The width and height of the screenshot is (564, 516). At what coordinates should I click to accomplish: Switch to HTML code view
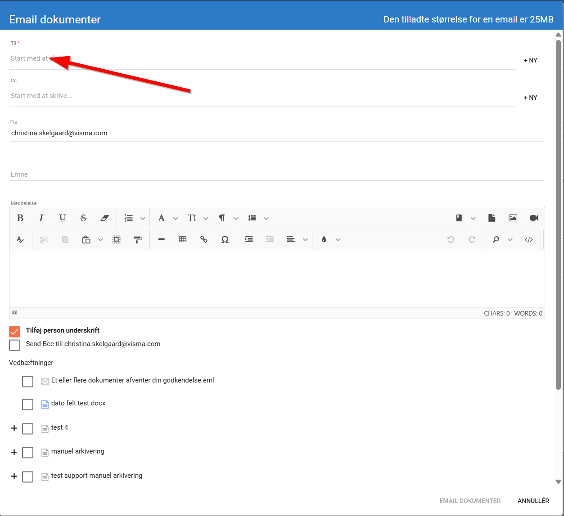pyautogui.click(x=529, y=240)
